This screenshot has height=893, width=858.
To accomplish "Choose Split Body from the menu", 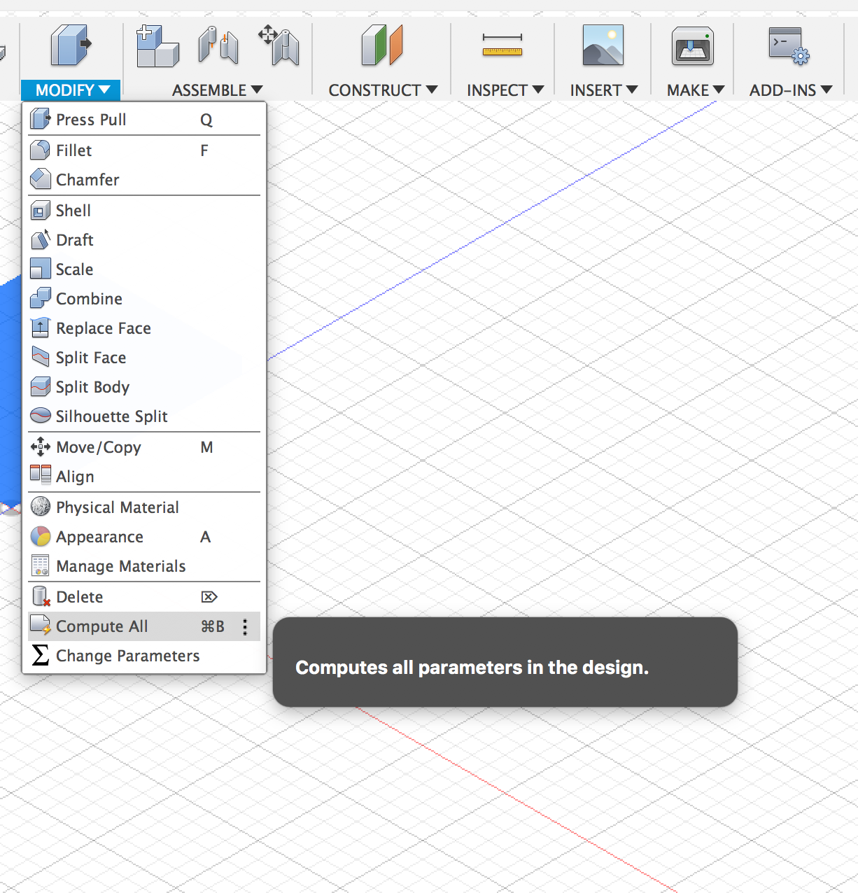I will point(144,387).
